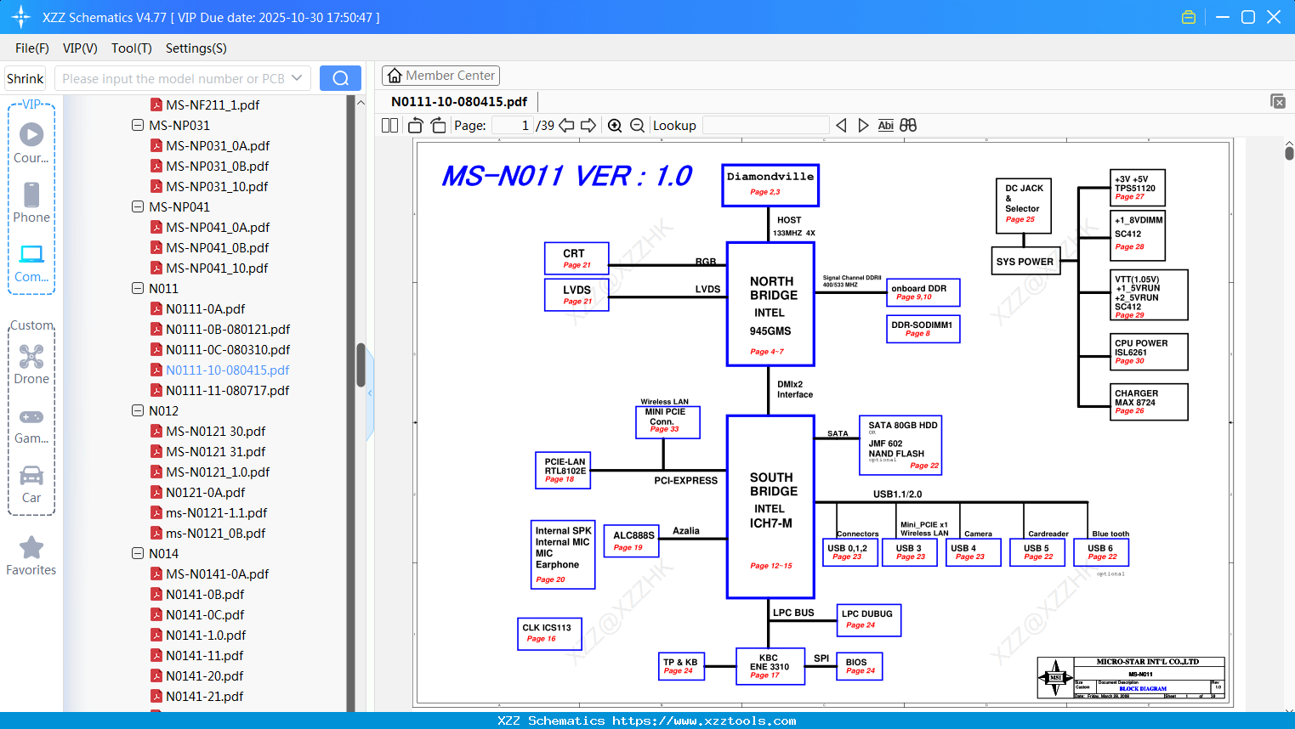Collapse the MS-NP031 folder
The image size is (1295, 729).
tap(138, 125)
